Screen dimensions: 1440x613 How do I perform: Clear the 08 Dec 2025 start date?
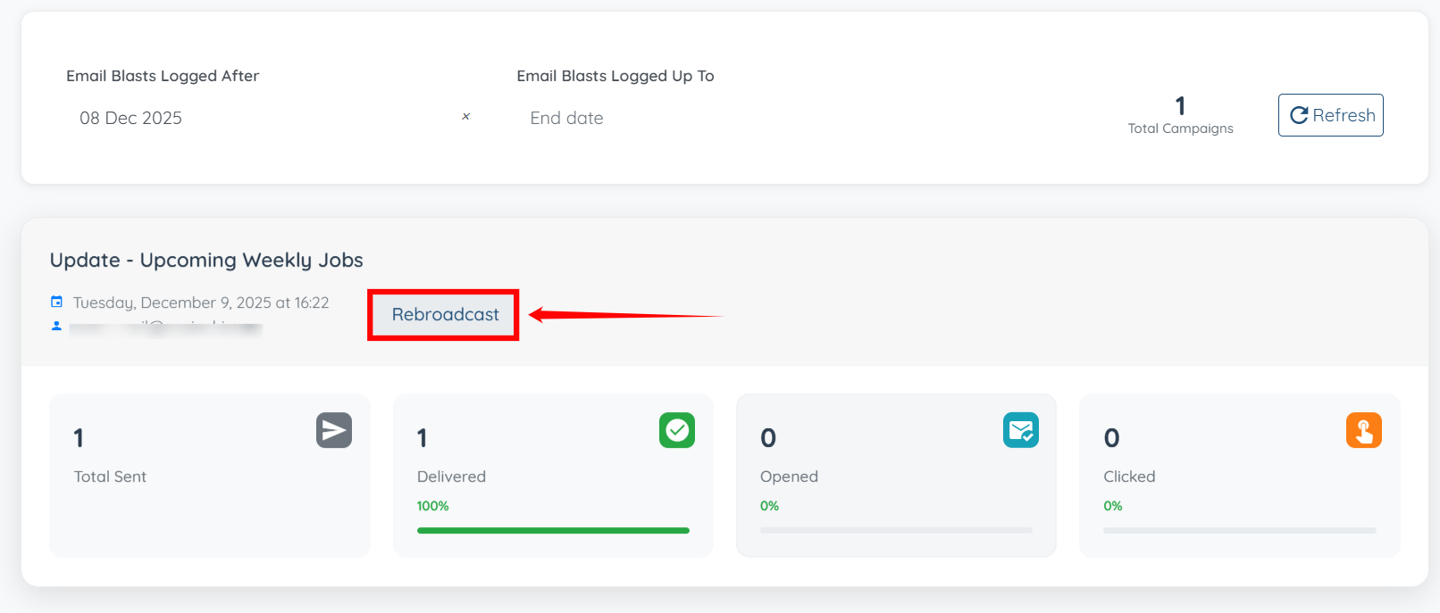click(x=465, y=117)
